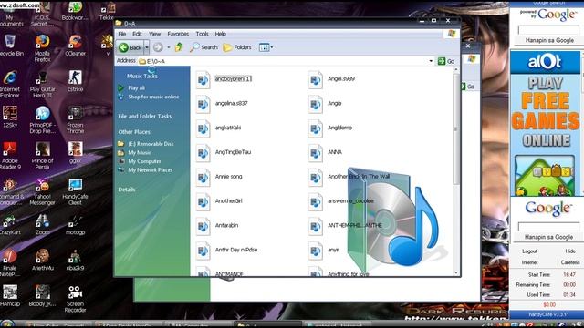Image resolution: width=584 pixels, height=328 pixels.
Task: Select the Antarabln file icon
Action: point(203,227)
